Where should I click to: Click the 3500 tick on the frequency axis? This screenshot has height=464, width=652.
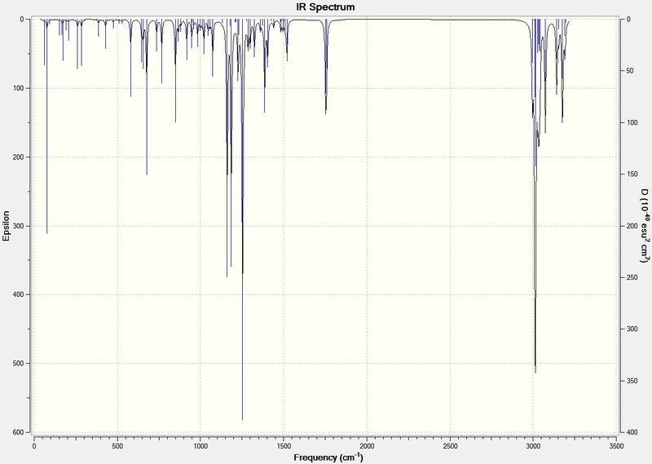[616, 445]
